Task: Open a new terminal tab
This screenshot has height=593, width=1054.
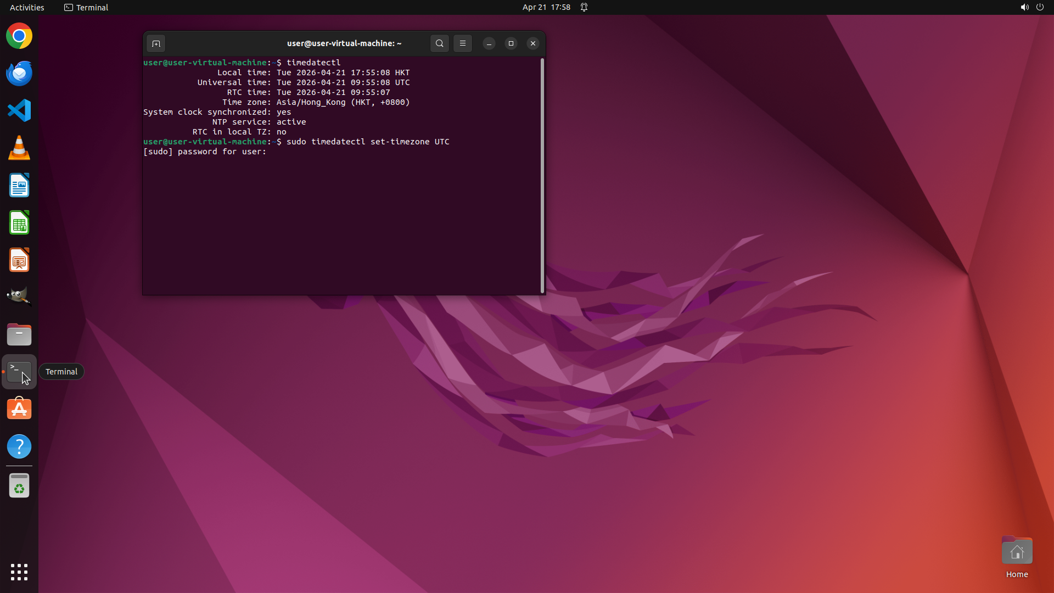Action: pyautogui.click(x=156, y=43)
